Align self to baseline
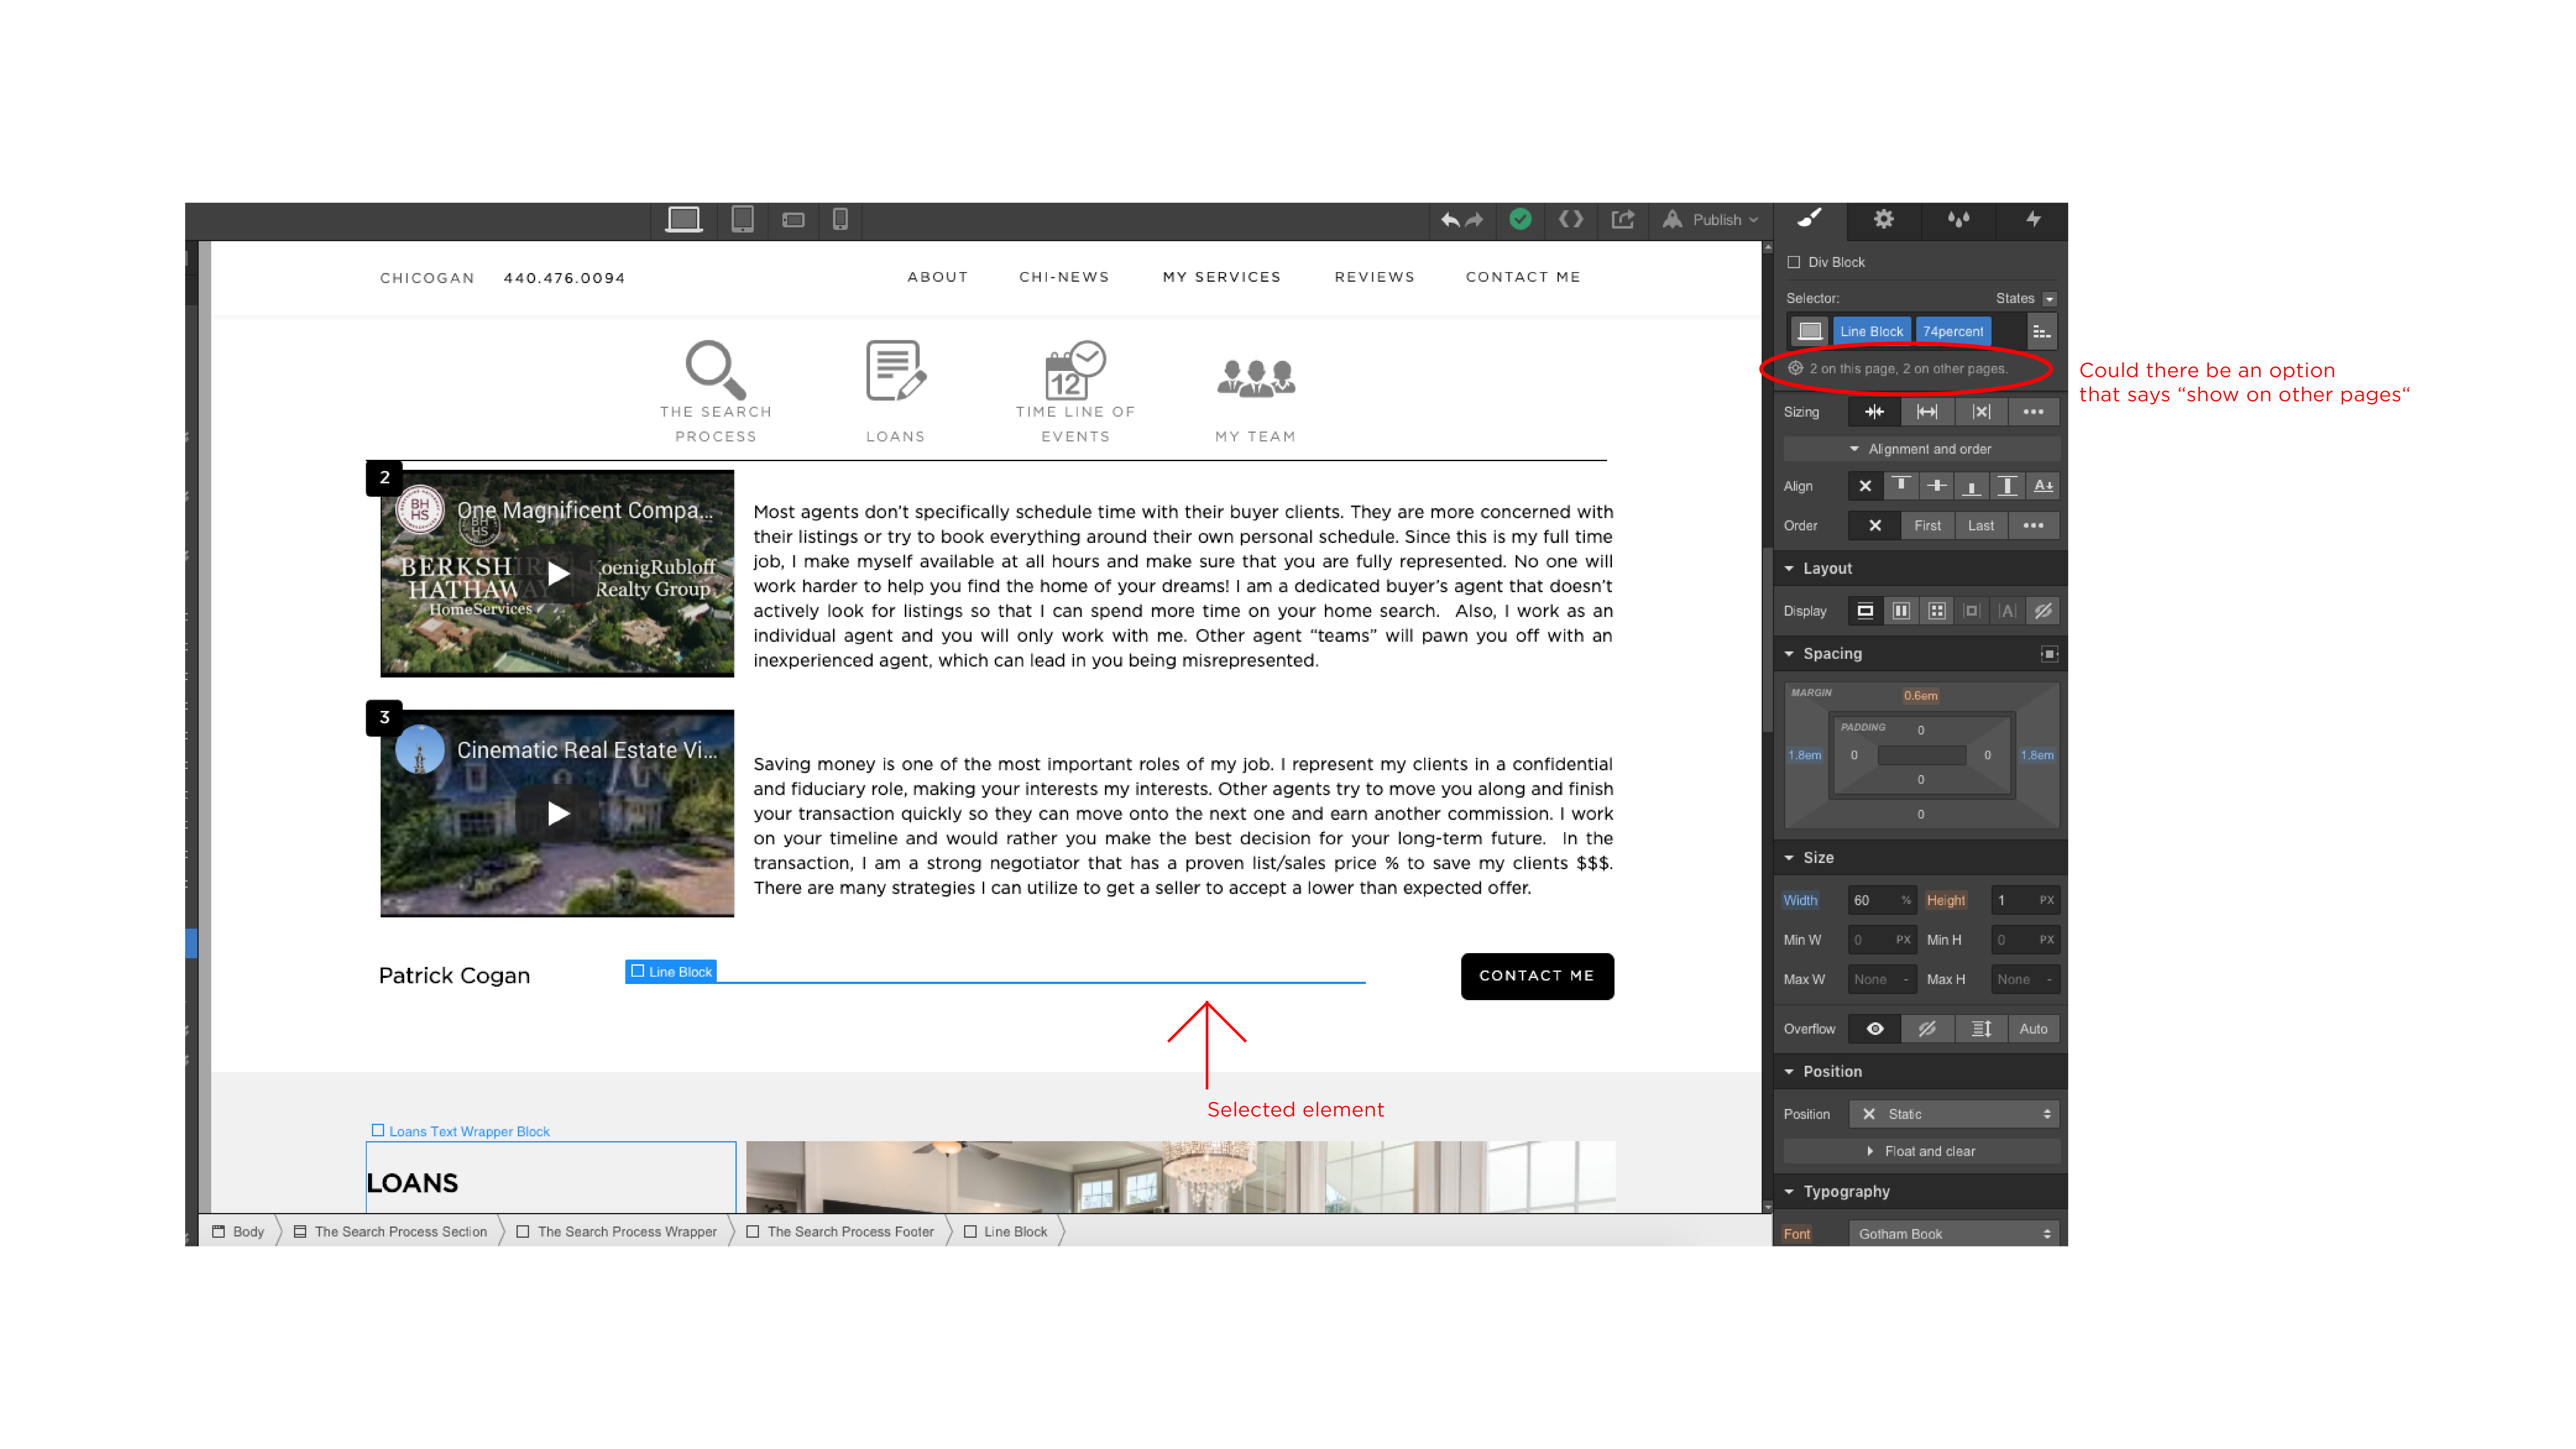The image size is (2576, 1449). click(x=2043, y=486)
